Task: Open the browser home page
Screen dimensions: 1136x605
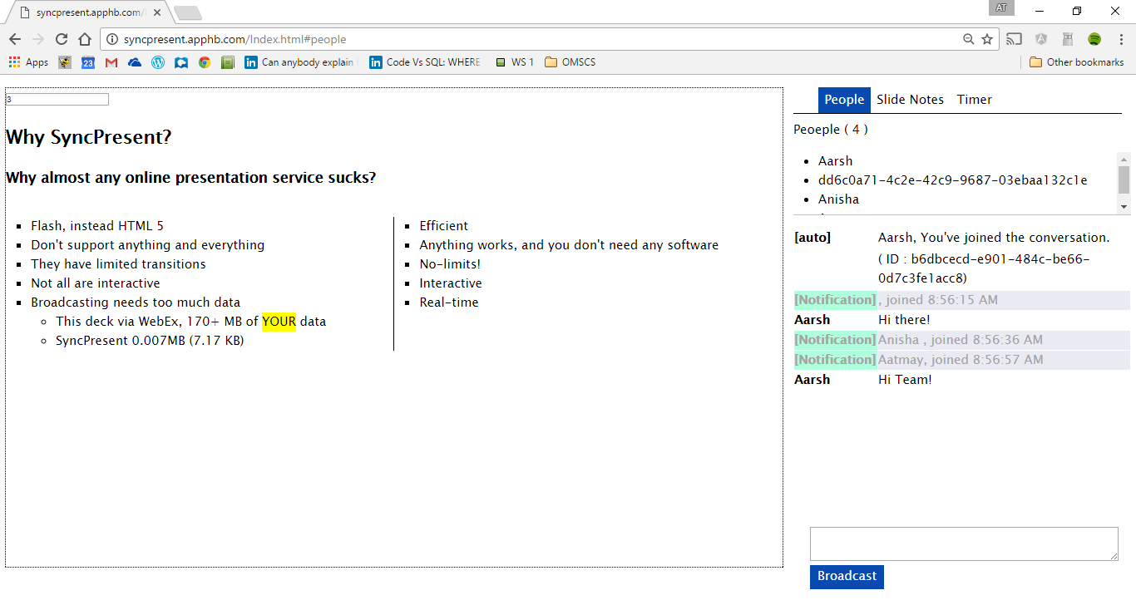Action: pyautogui.click(x=85, y=39)
